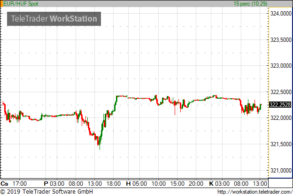Click the 323,0000 price axis label
The width and height of the screenshot is (293, 196).
click(281, 66)
